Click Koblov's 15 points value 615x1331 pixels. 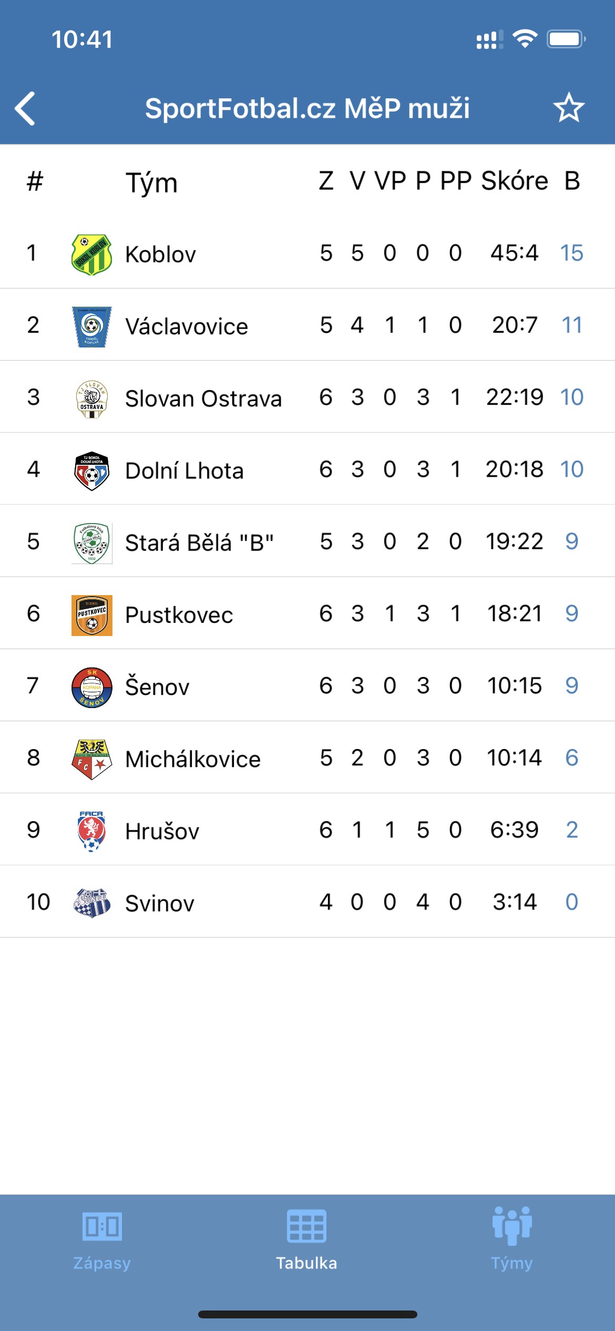click(x=572, y=253)
